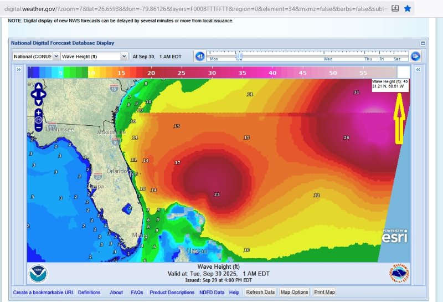Open Map Options
Viewport: 443px width, 302px height.
point(294,292)
